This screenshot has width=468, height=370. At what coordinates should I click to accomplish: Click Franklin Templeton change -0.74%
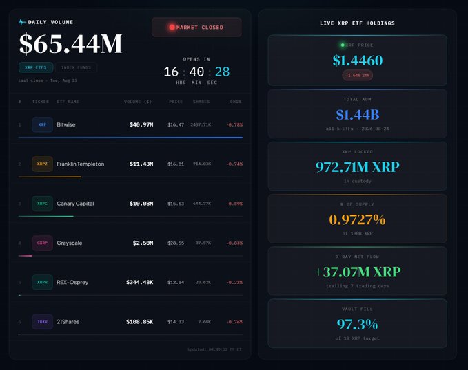pos(234,164)
